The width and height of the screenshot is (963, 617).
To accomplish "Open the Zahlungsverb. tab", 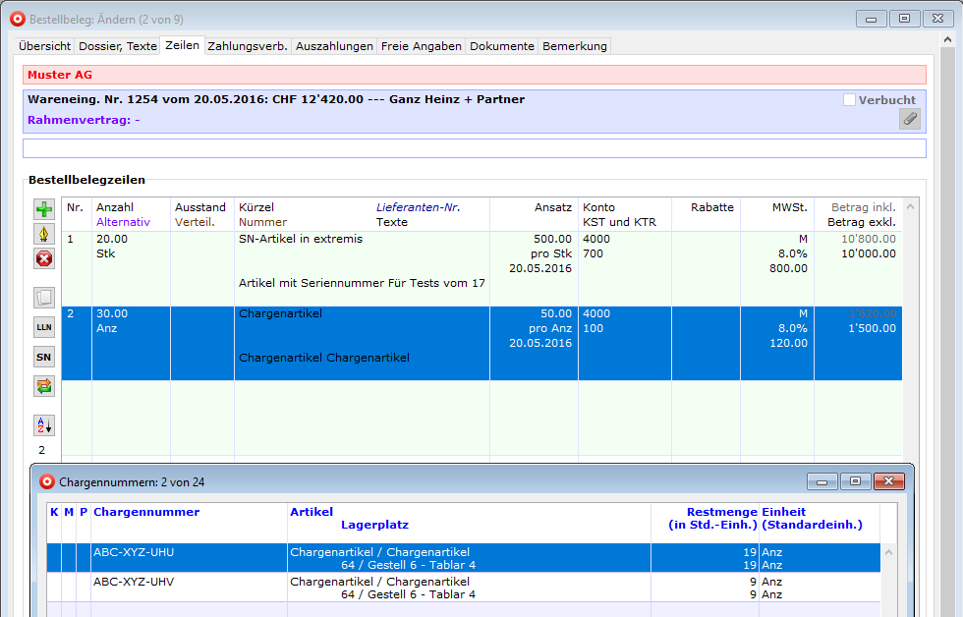I will coord(248,46).
